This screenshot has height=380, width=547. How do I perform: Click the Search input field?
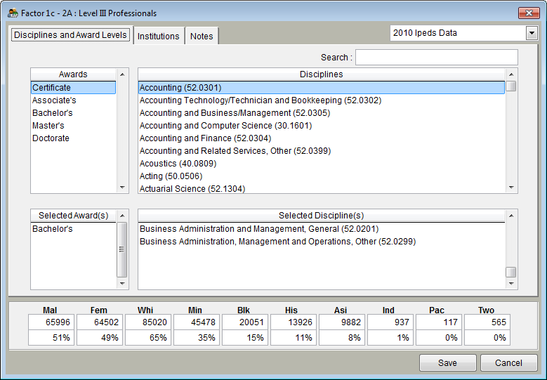point(437,57)
